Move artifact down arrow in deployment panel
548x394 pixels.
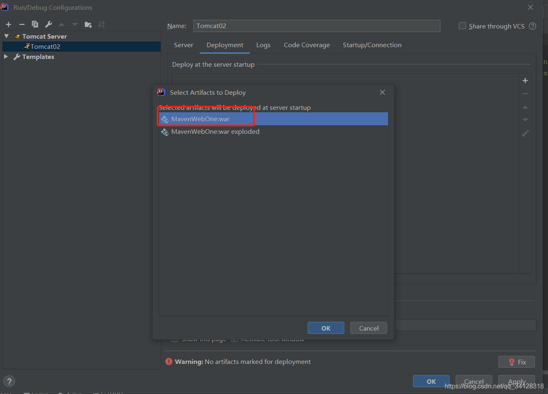[525, 120]
